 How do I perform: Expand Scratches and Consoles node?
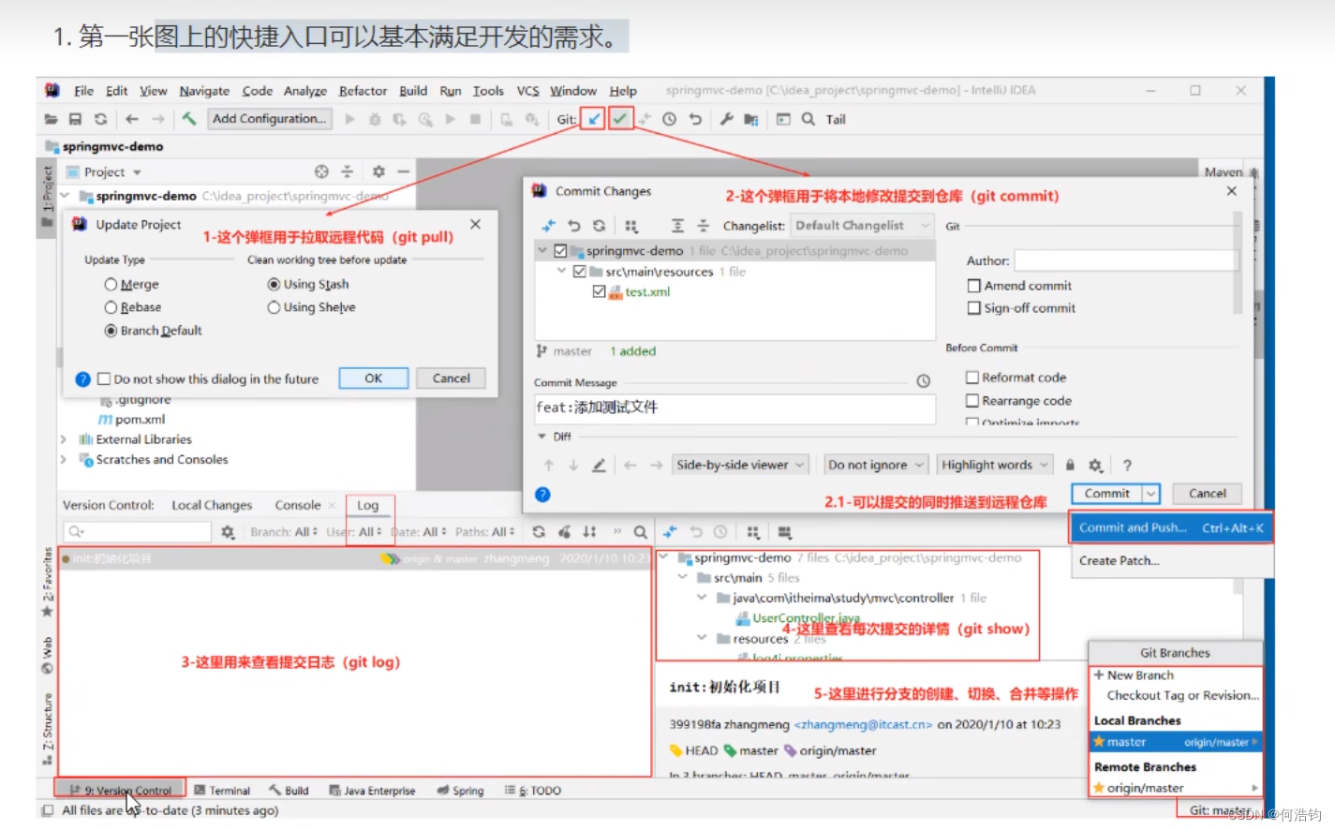[63, 460]
